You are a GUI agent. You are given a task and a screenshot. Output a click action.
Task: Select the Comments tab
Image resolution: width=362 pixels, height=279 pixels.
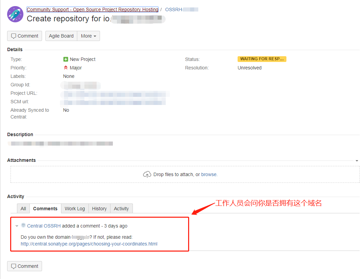(x=45, y=209)
